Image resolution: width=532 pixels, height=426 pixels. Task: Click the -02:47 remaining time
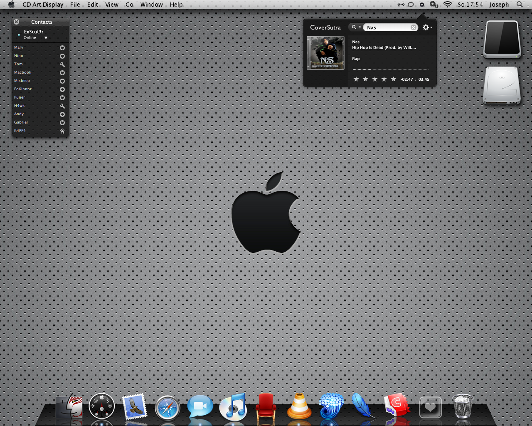(x=407, y=79)
